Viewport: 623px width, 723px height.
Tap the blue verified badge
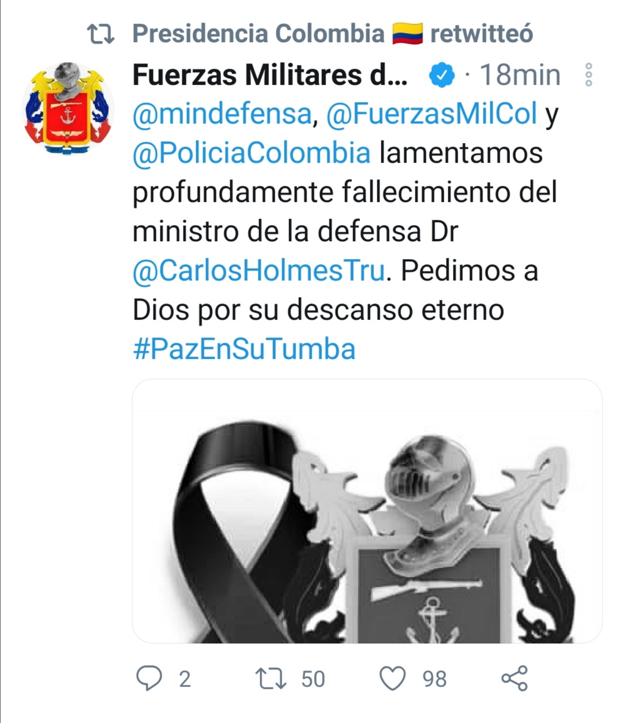[442, 75]
